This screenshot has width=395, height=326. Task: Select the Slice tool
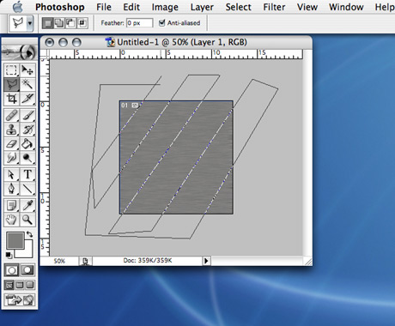[27, 99]
